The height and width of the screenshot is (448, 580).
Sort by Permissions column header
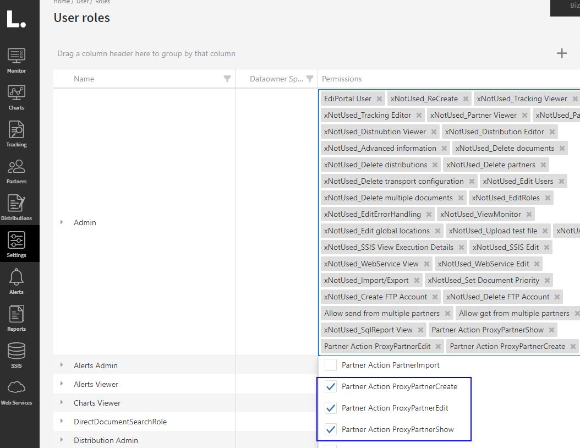342,79
